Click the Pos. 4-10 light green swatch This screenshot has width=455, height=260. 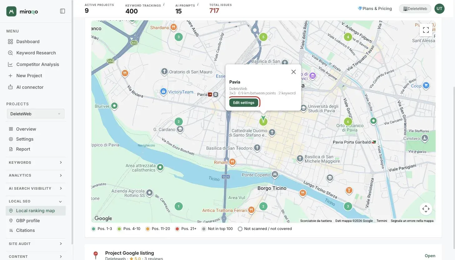119,229
